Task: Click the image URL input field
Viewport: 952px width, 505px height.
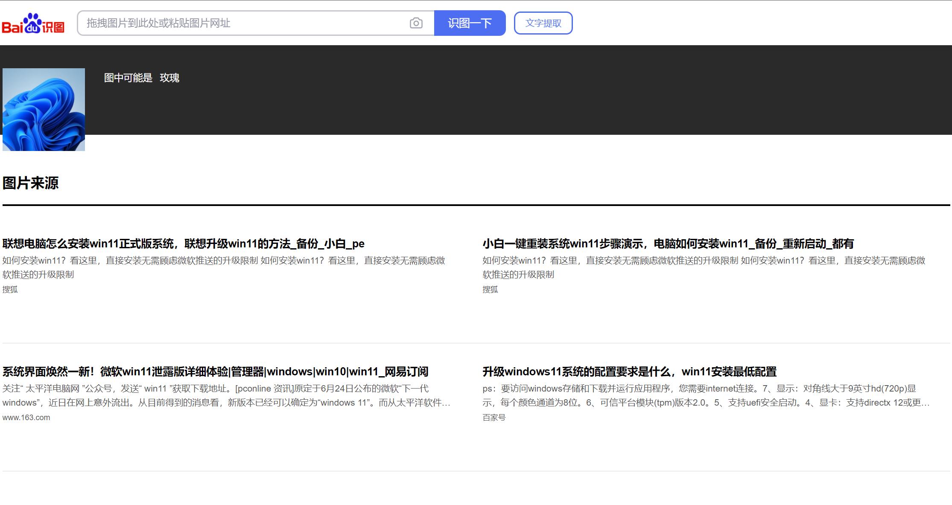Action: point(239,23)
